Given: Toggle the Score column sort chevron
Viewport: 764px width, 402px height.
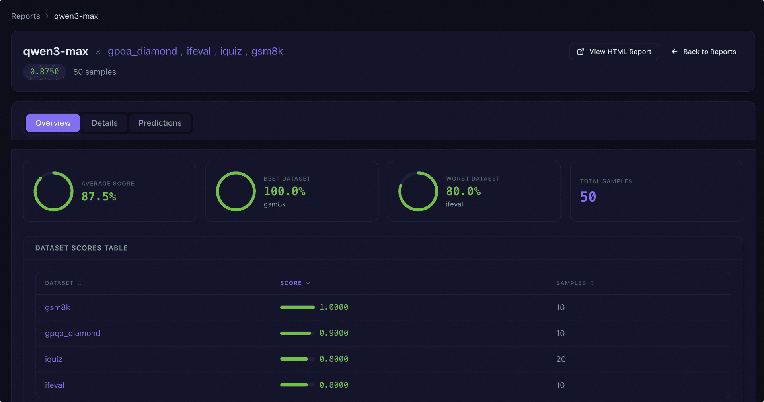Looking at the screenshot, I should point(308,283).
